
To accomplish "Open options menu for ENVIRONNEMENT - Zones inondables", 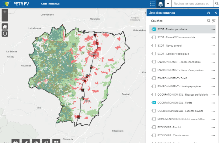I will tap(213, 62).
